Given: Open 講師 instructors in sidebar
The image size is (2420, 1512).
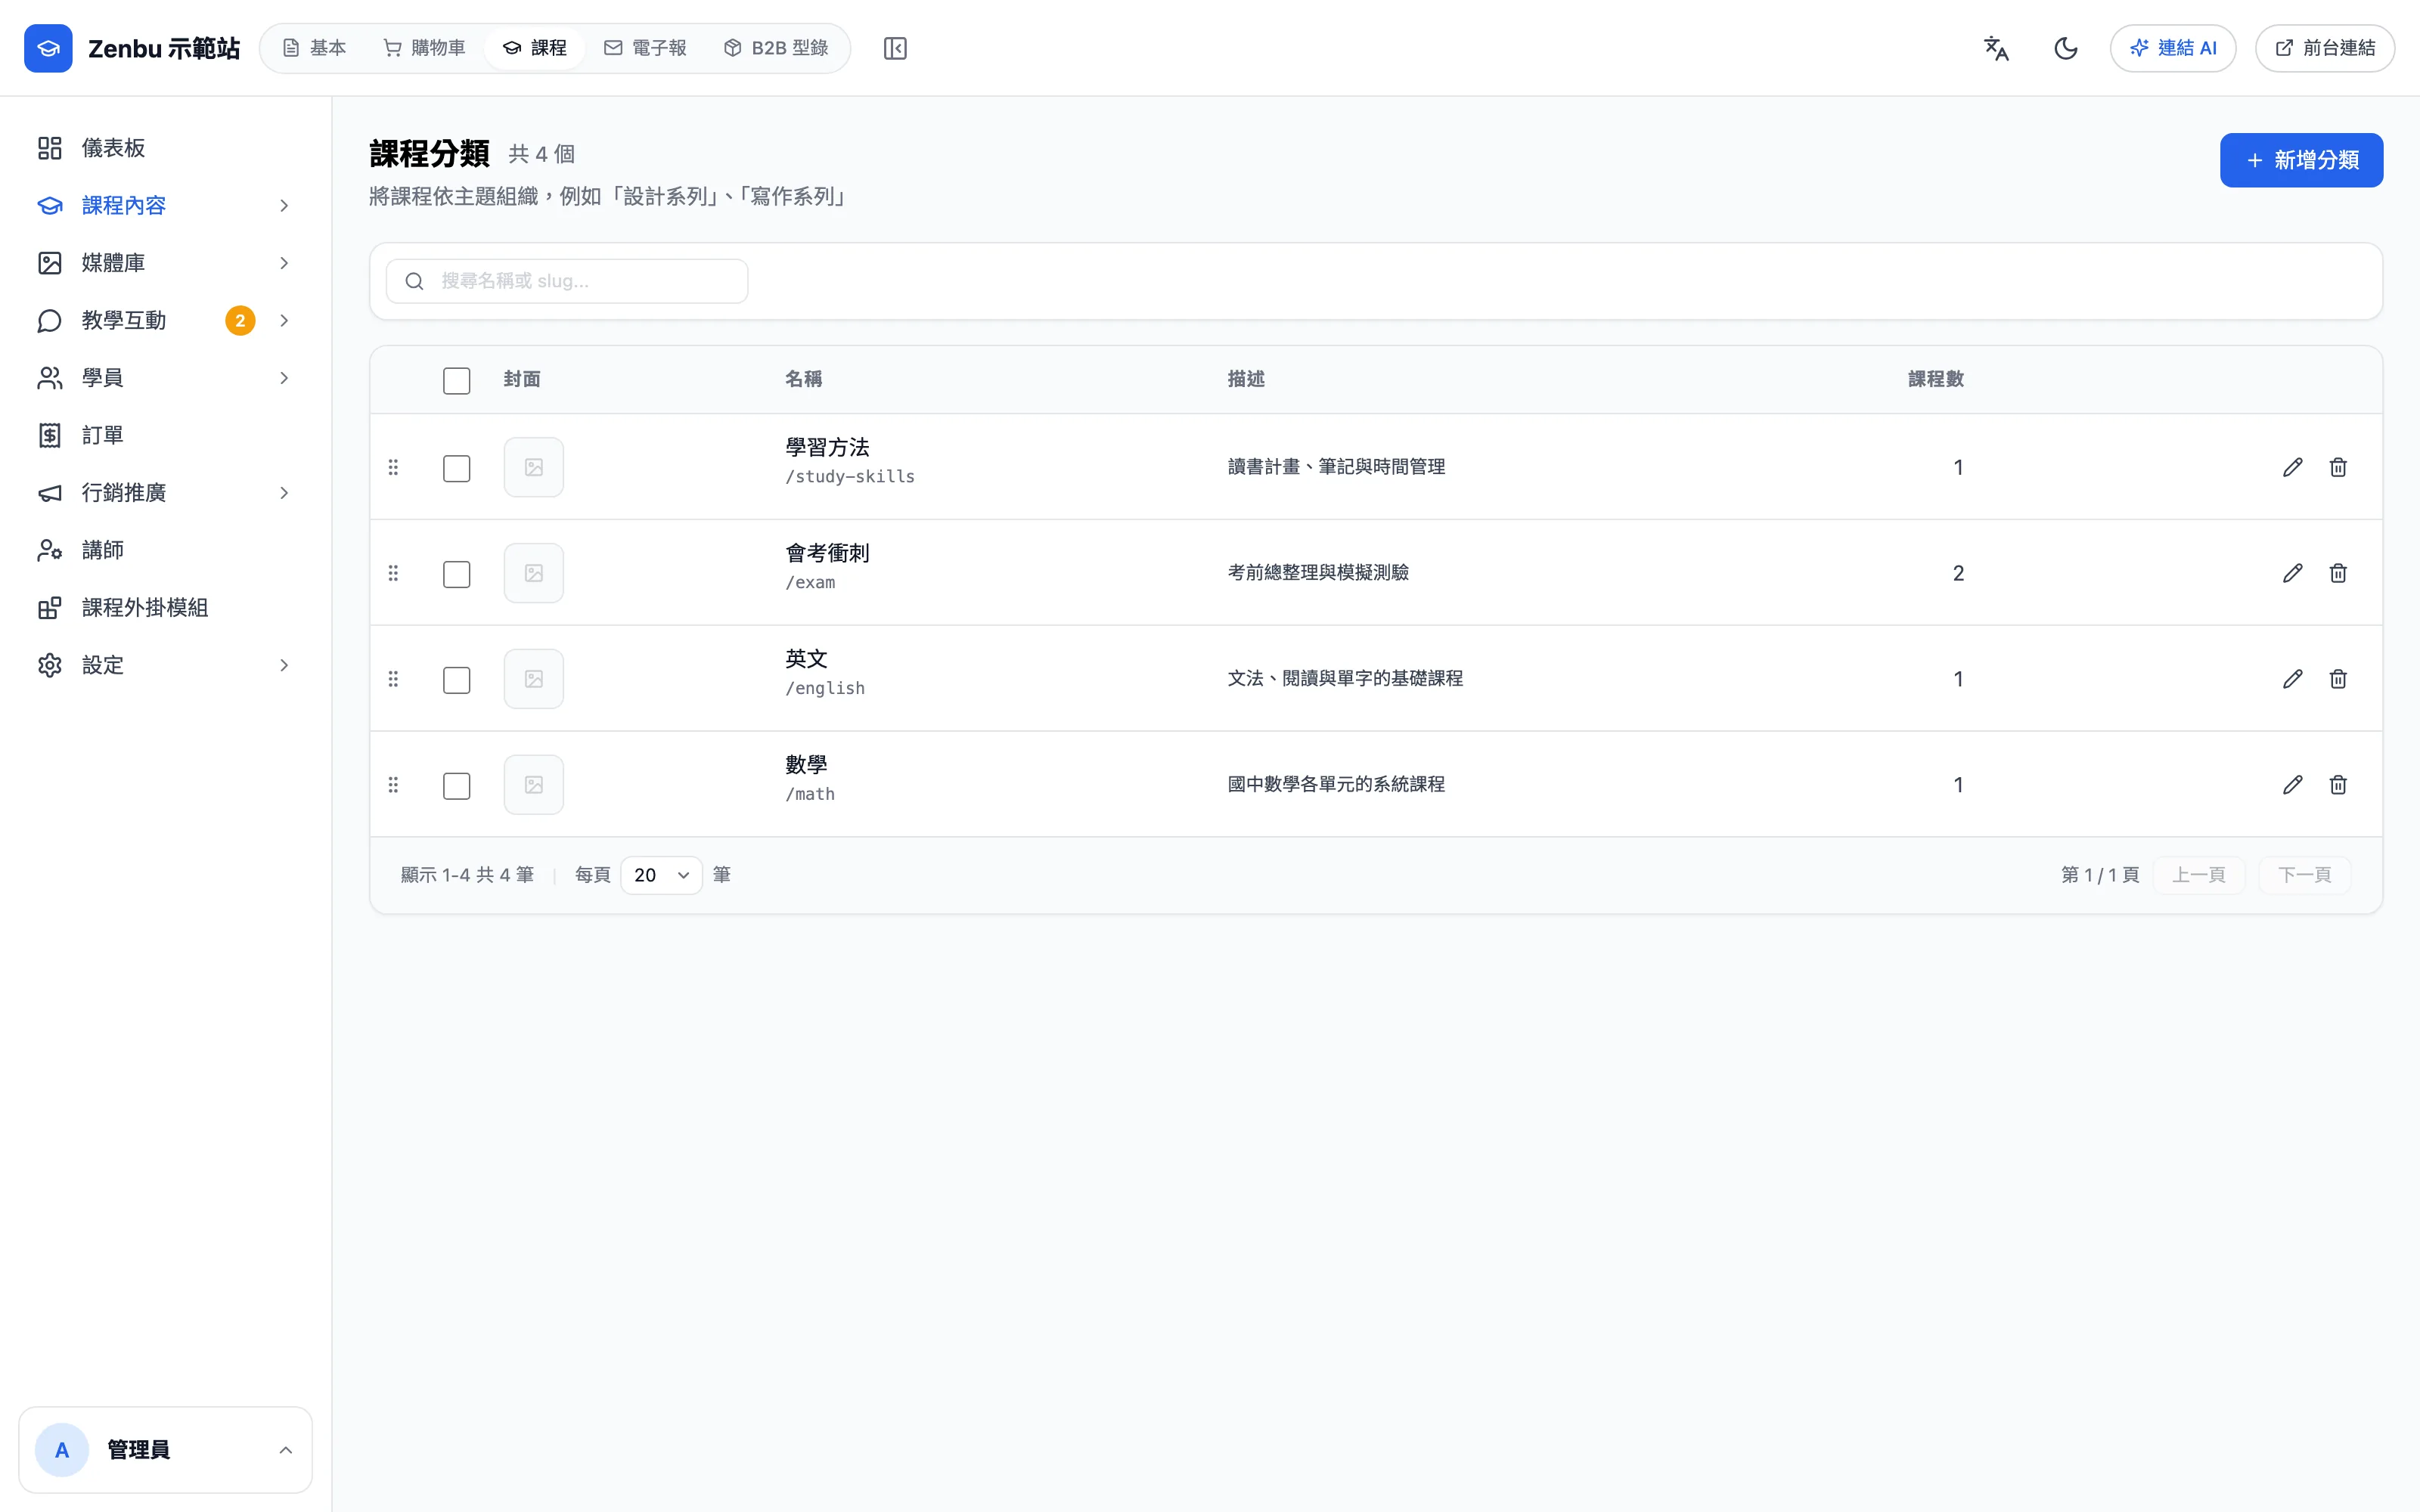Looking at the screenshot, I should point(165,550).
